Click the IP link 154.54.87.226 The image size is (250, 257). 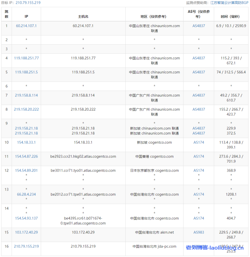point(26,156)
